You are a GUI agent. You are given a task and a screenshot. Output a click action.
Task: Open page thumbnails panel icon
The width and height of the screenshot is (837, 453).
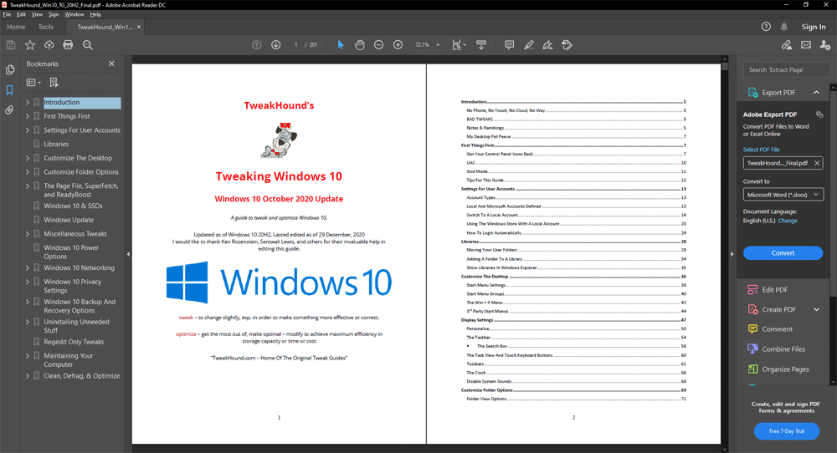tap(9, 70)
